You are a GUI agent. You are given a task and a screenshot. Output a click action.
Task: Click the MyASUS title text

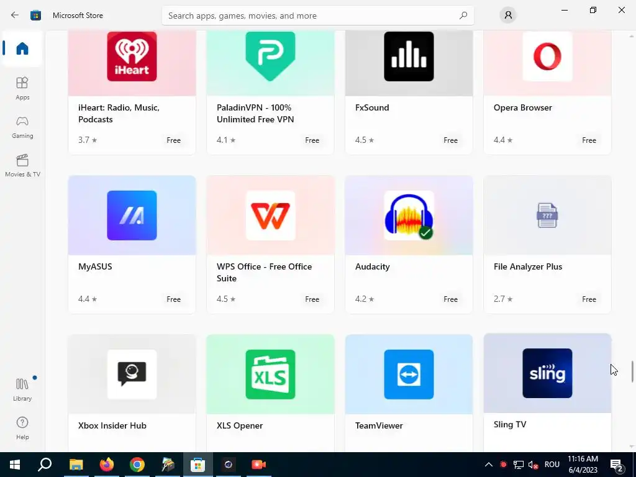pos(95,266)
